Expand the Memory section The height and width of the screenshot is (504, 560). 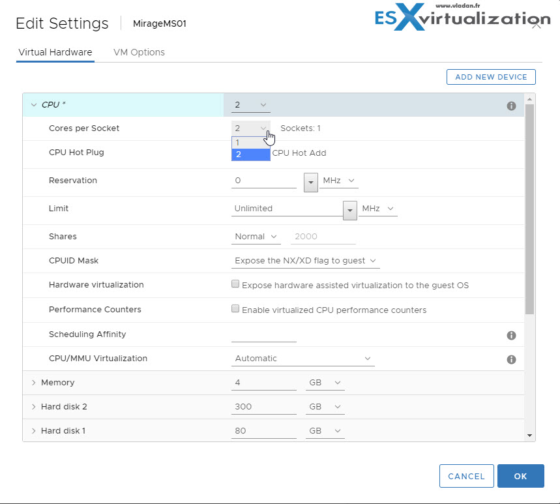[x=33, y=383]
